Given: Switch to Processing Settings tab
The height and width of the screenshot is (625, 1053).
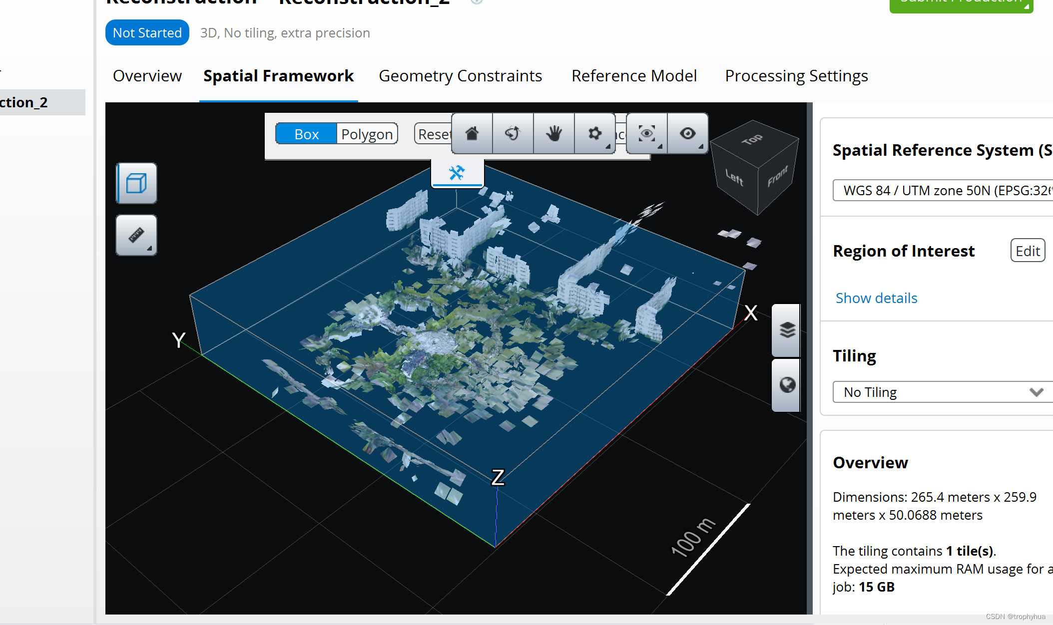Looking at the screenshot, I should click(796, 76).
